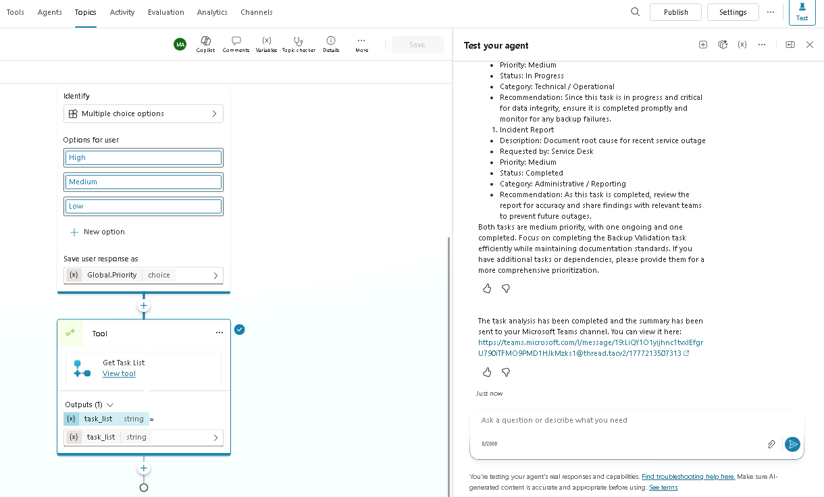824x497 pixels.
Task: Click the Publish button
Action: click(x=675, y=12)
